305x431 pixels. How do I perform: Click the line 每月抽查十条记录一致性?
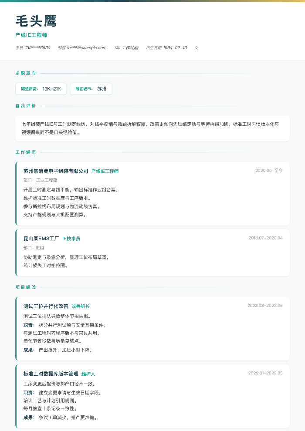point(51,409)
